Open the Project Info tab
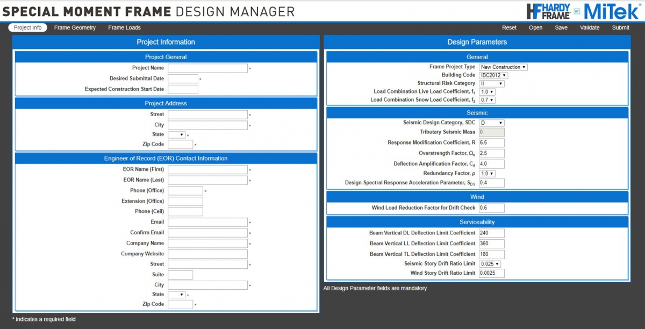Screen dimensions: 645x329 [x=27, y=27]
